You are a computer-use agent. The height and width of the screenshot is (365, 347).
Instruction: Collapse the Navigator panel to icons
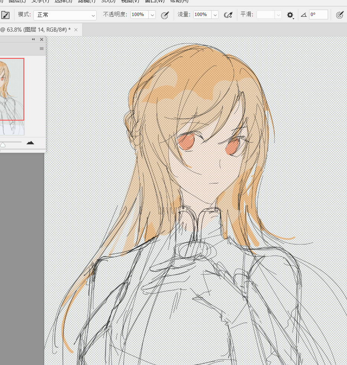click(x=33, y=39)
